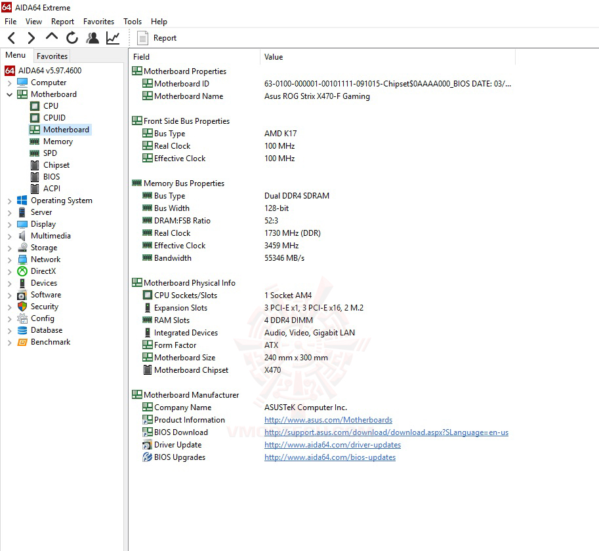
Task: Click the Report document icon in the toolbar
Action: pyautogui.click(x=142, y=38)
